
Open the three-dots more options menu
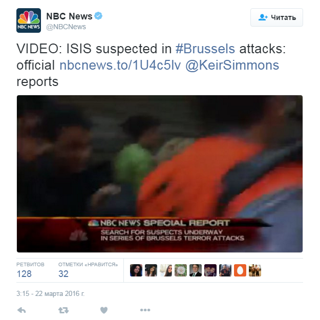[x=145, y=310]
